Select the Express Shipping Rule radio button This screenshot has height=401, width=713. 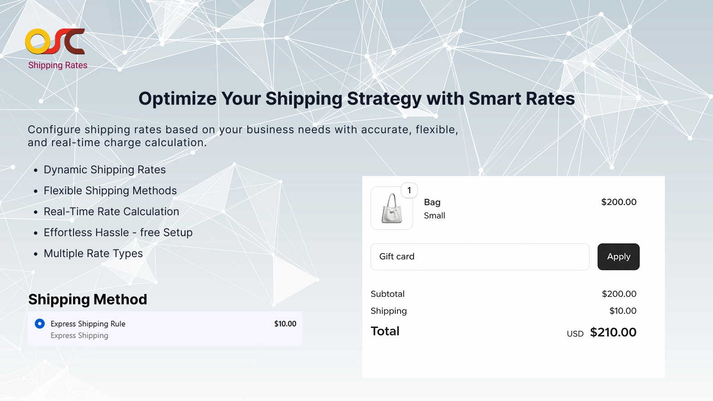[x=40, y=323]
